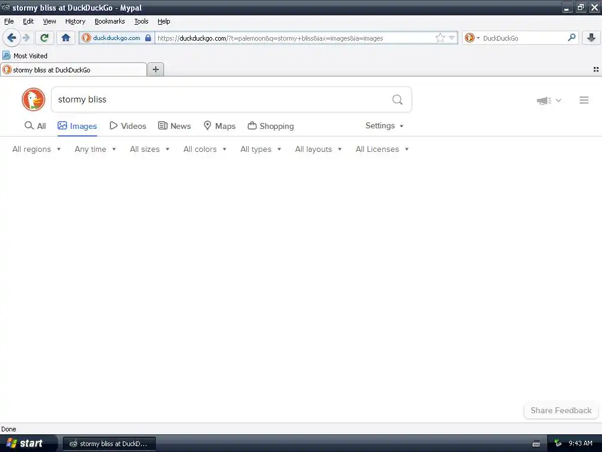Screen dimensions: 602x452
Task: Open the View menu
Action: click(x=49, y=21)
